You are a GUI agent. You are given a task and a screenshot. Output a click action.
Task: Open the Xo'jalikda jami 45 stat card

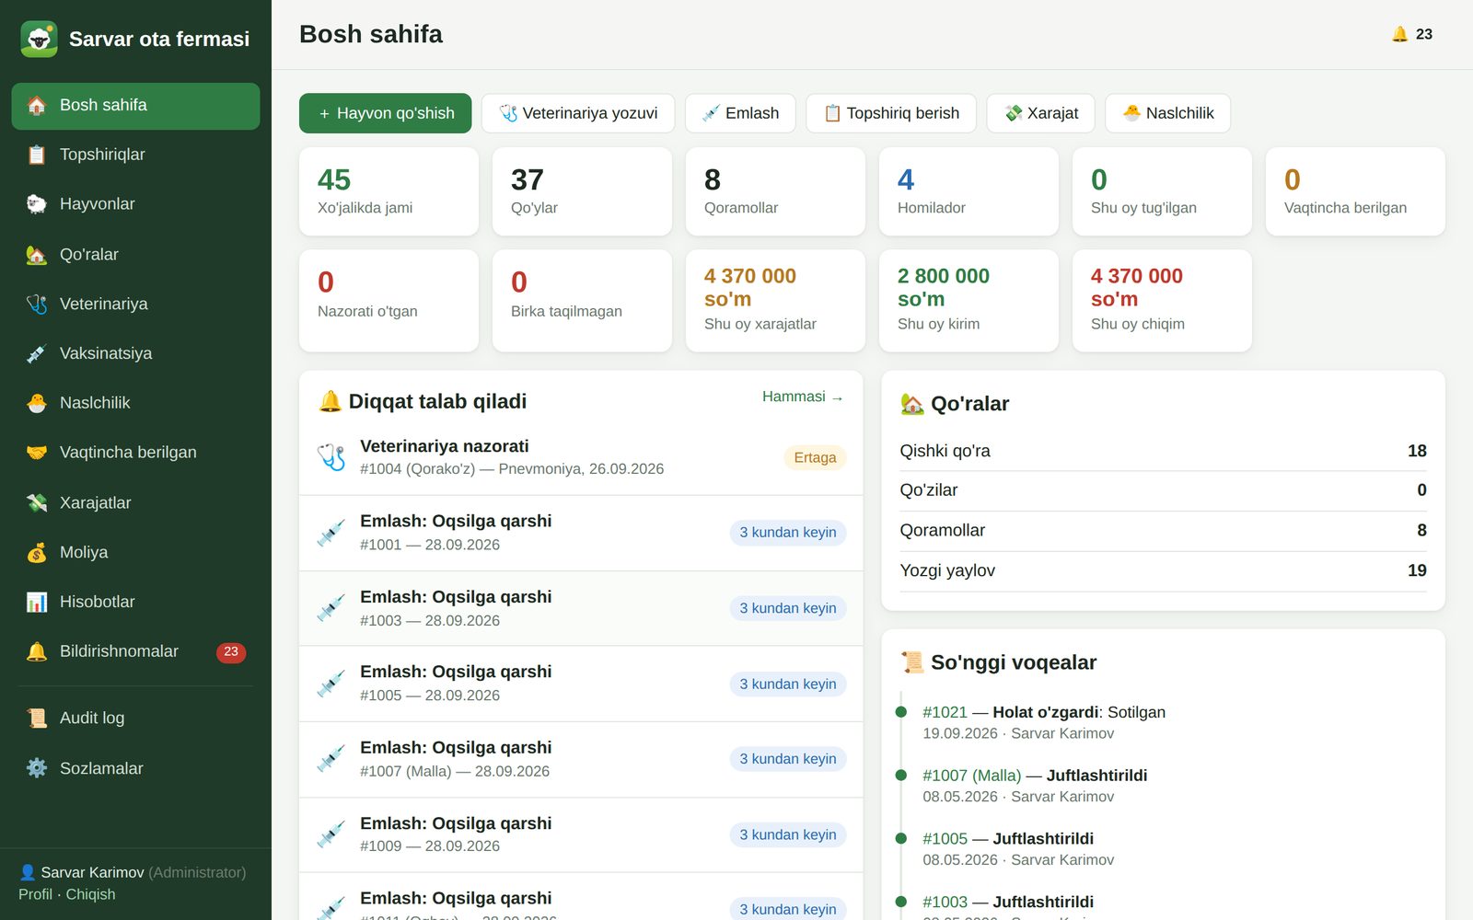pyautogui.click(x=389, y=191)
